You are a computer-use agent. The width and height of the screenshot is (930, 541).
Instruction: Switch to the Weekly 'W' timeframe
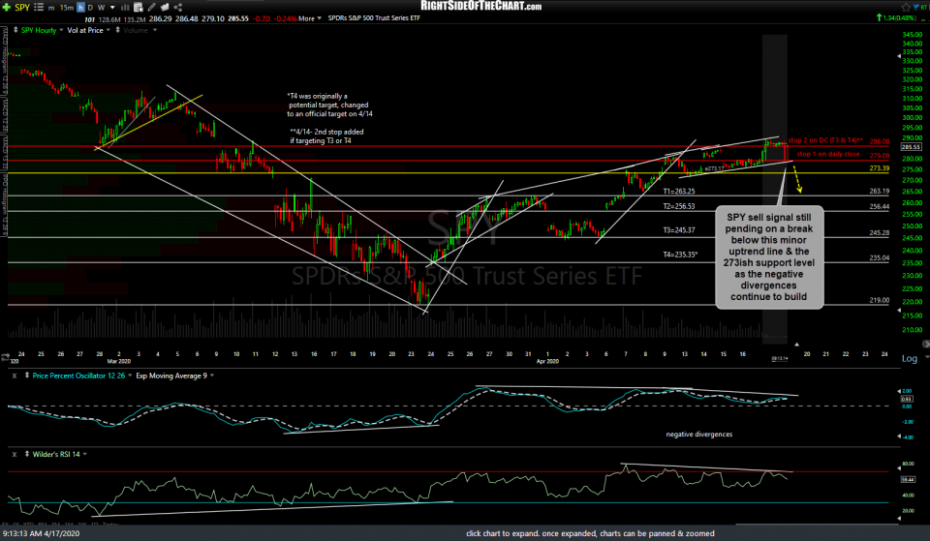[x=101, y=8]
